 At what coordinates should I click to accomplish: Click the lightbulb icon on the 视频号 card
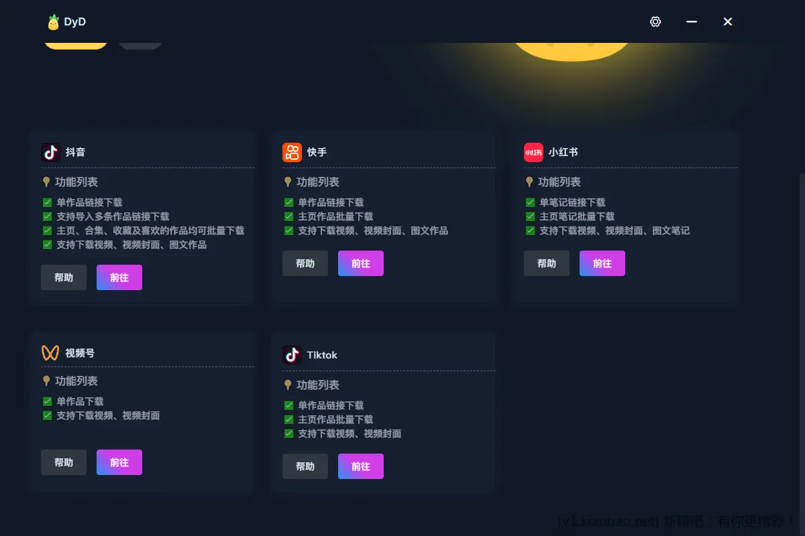(46, 381)
